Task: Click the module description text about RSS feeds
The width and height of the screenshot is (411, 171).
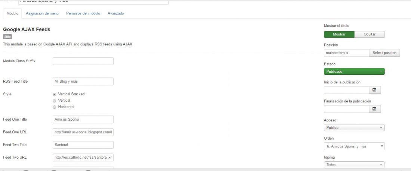Action: tap(68, 44)
